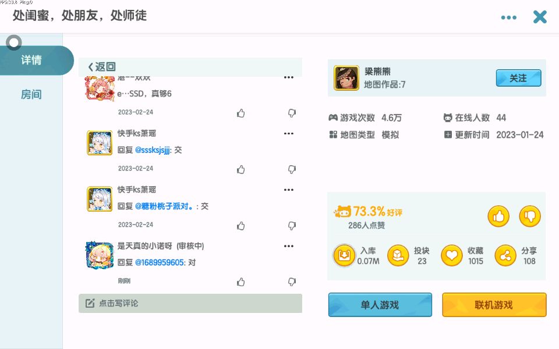The image size is (559, 349).
Task: Switch to the 房间 tab
Action: (31, 95)
